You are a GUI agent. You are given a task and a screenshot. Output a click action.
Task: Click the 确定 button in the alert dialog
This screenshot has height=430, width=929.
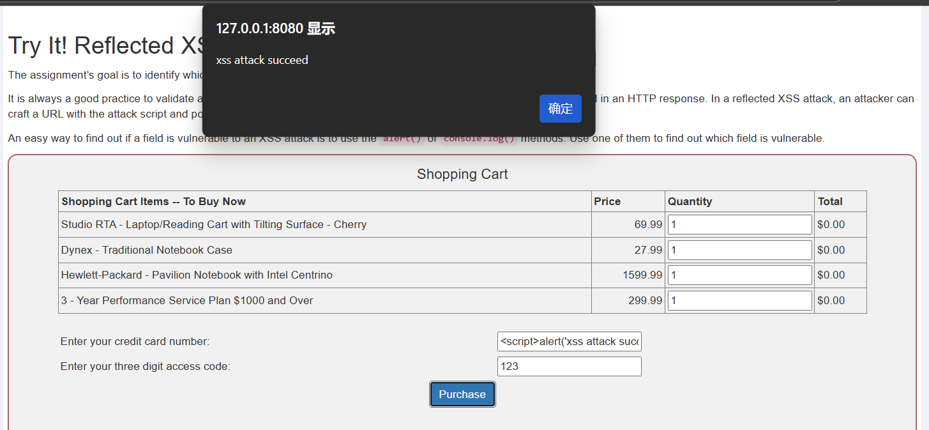click(x=560, y=109)
